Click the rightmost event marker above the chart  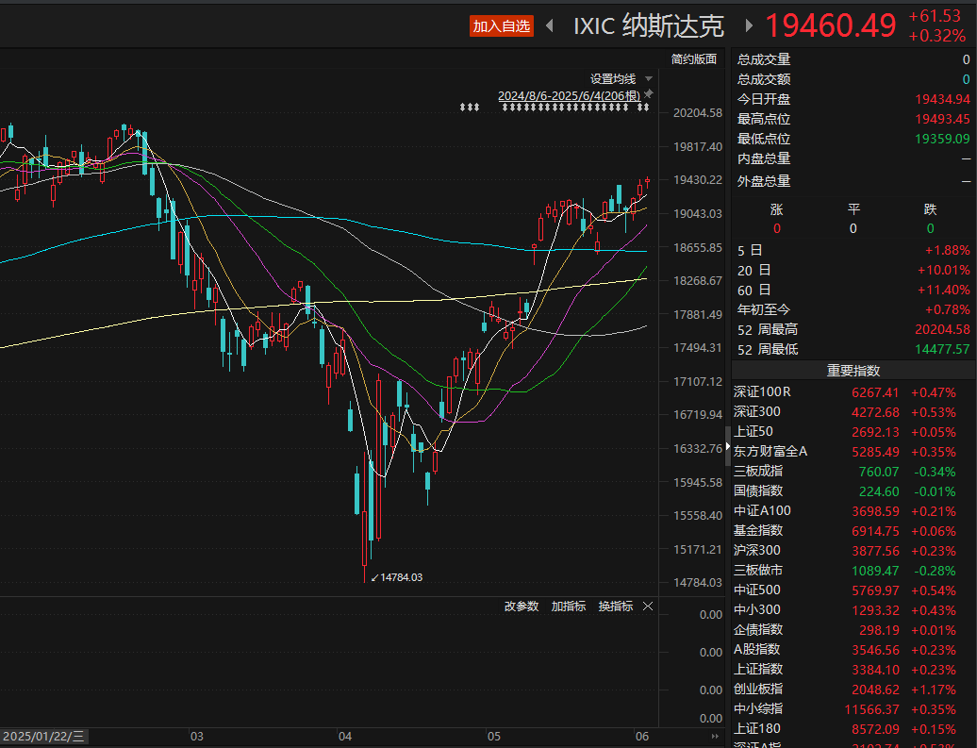[x=646, y=108]
